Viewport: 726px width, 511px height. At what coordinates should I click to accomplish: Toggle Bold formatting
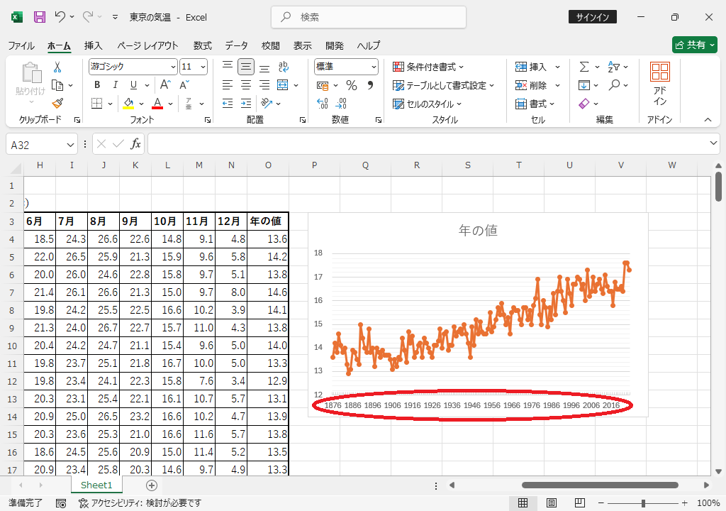click(97, 85)
